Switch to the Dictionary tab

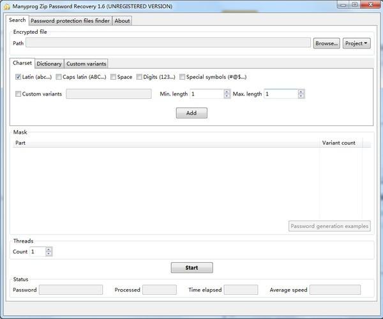(49, 64)
